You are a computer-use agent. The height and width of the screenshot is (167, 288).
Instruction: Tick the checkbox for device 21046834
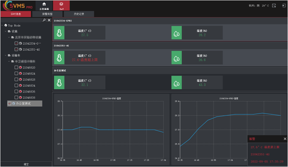click(16, 86)
